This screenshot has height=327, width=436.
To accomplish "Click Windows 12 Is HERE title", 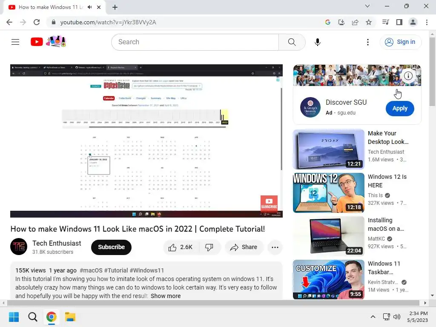I will point(387,181).
